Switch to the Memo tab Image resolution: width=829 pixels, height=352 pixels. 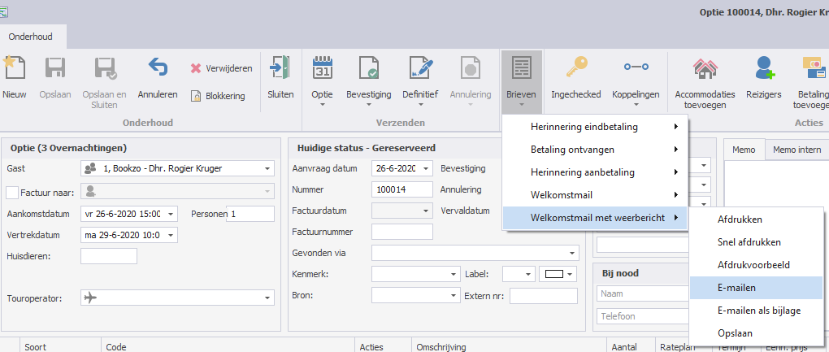point(744,150)
